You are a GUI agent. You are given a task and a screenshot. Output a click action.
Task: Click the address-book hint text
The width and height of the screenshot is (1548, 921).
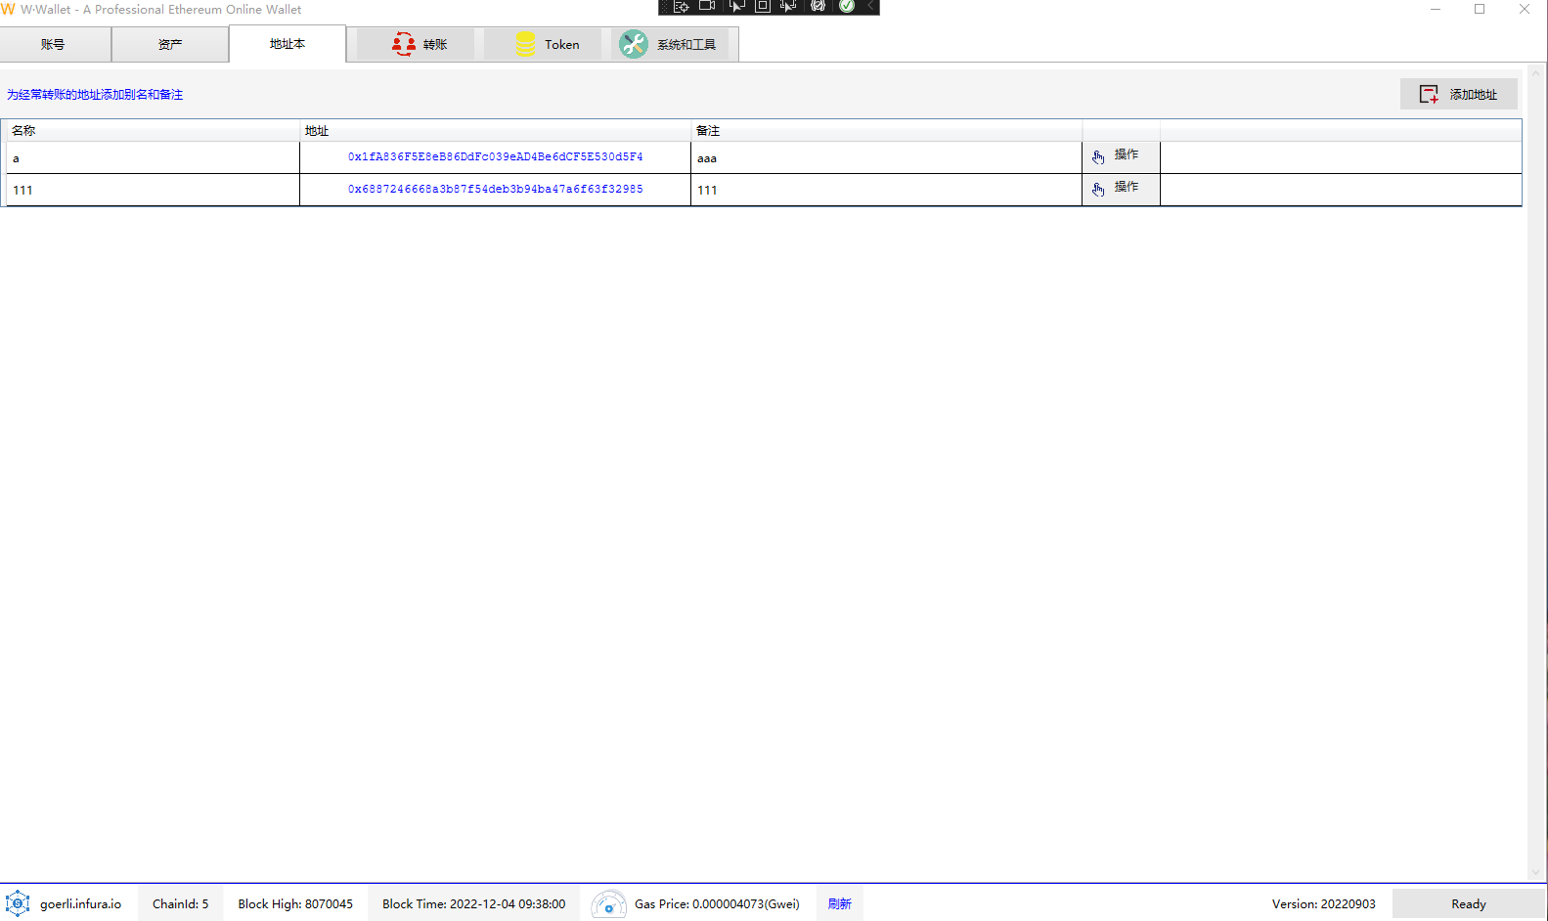(x=95, y=94)
